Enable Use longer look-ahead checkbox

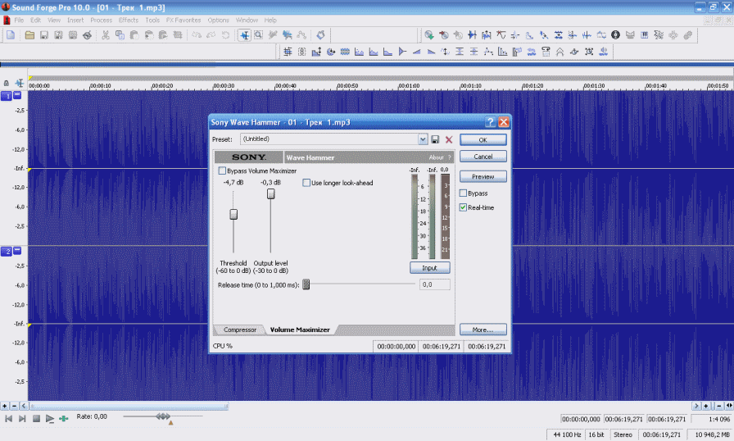[x=306, y=183]
